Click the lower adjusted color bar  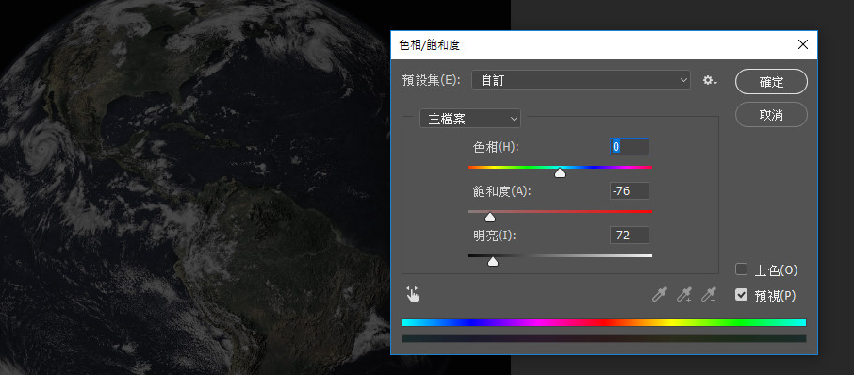pos(604,338)
